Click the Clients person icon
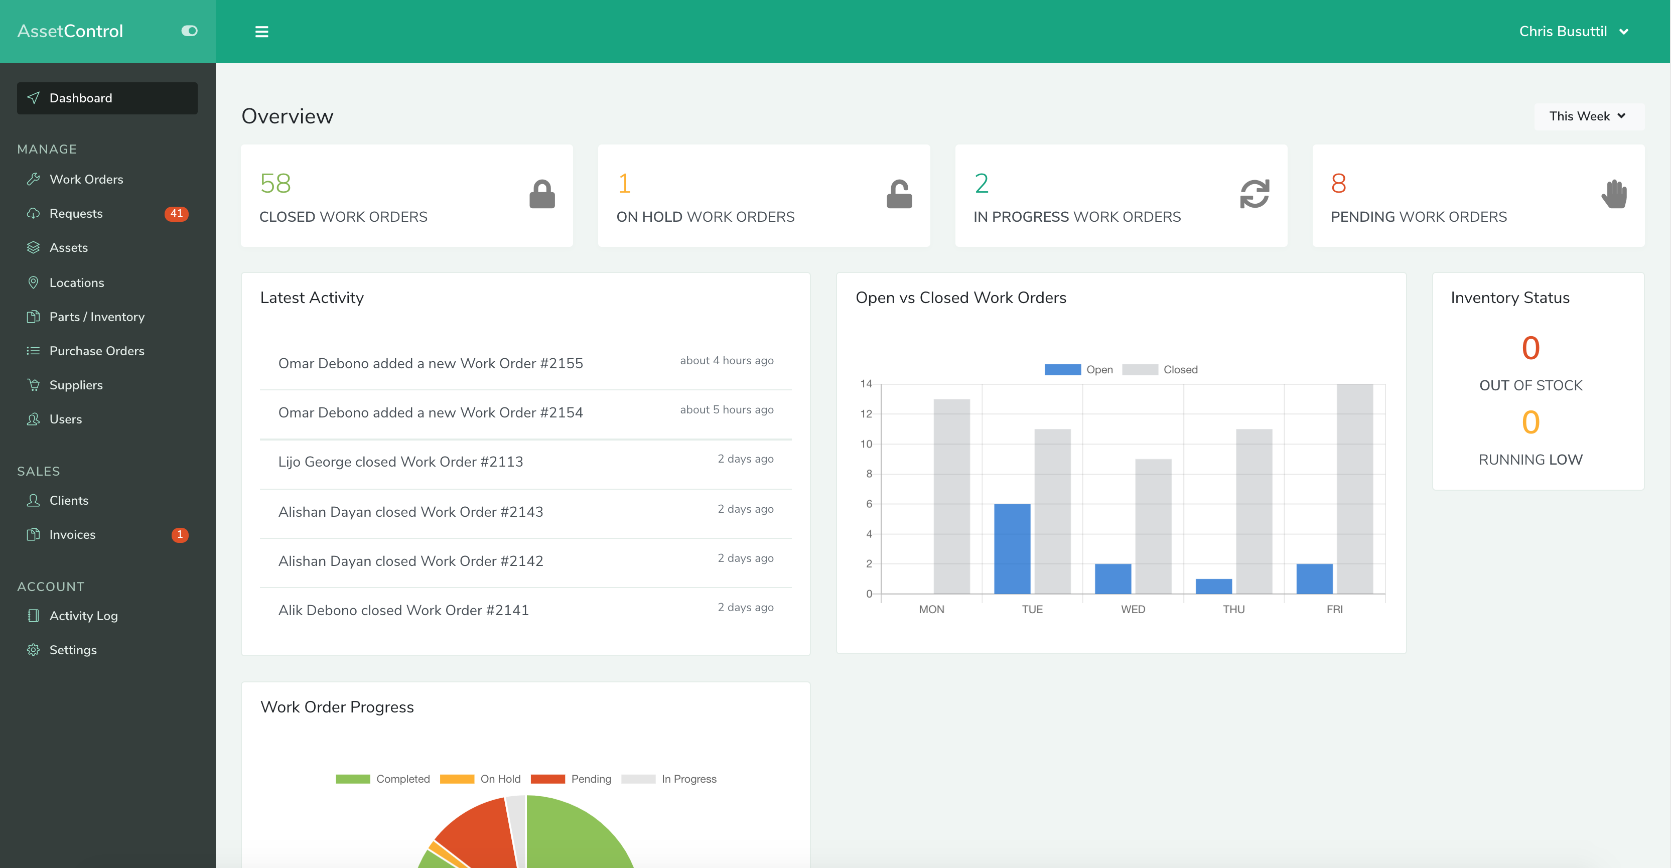 [33, 500]
